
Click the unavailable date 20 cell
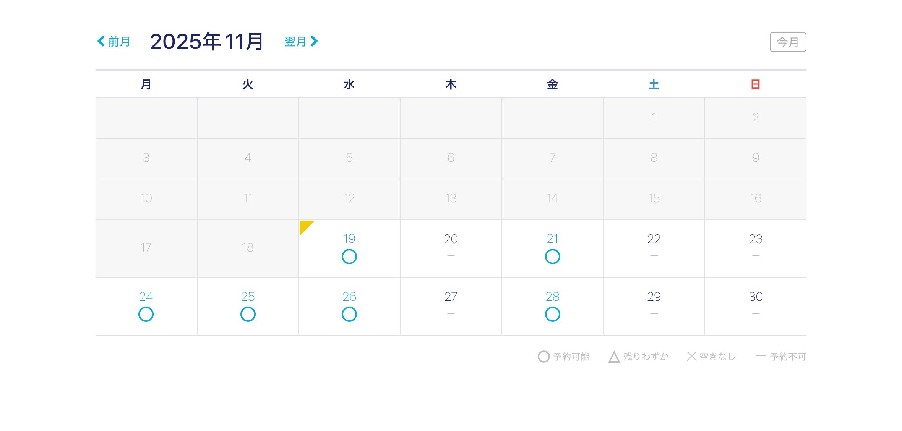click(x=451, y=248)
